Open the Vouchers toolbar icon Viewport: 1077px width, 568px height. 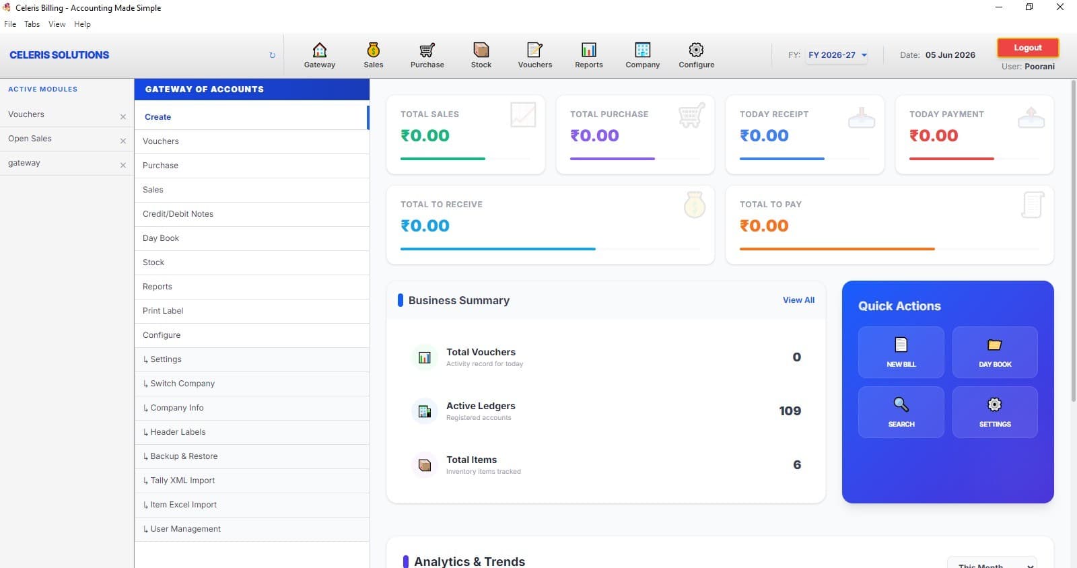click(535, 55)
